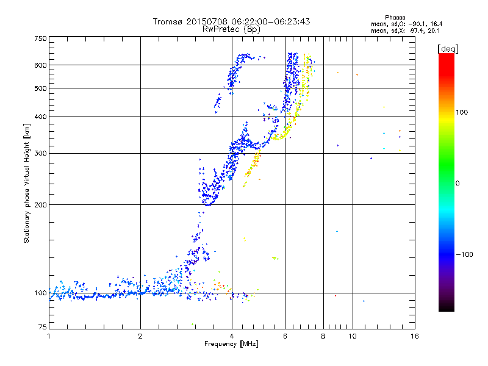Image resolution: width=488 pixels, height=366 pixels.
Task: Click the 750 label on the height axis
Action: (41, 38)
